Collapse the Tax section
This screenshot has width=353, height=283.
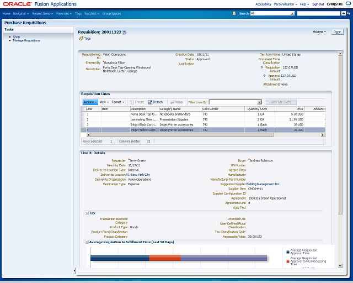(x=87, y=213)
